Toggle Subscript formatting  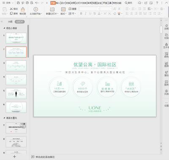110,14
